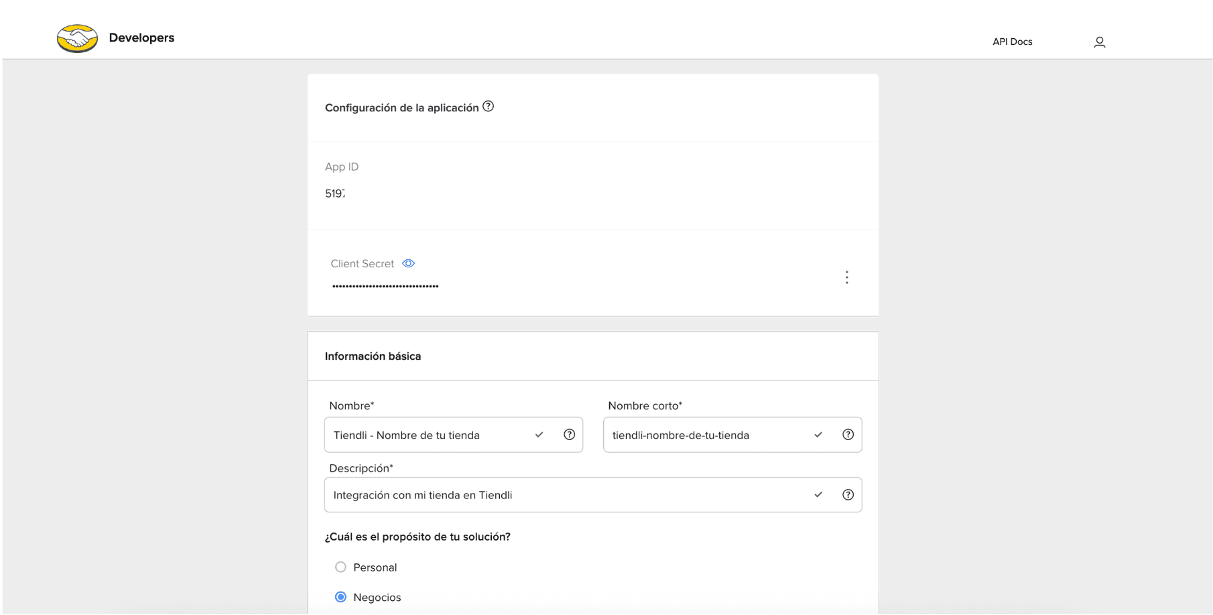Image resolution: width=1213 pixels, height=615 pixels.
Task: Click the propósito de tu solución question
Action: coord(418,537)
